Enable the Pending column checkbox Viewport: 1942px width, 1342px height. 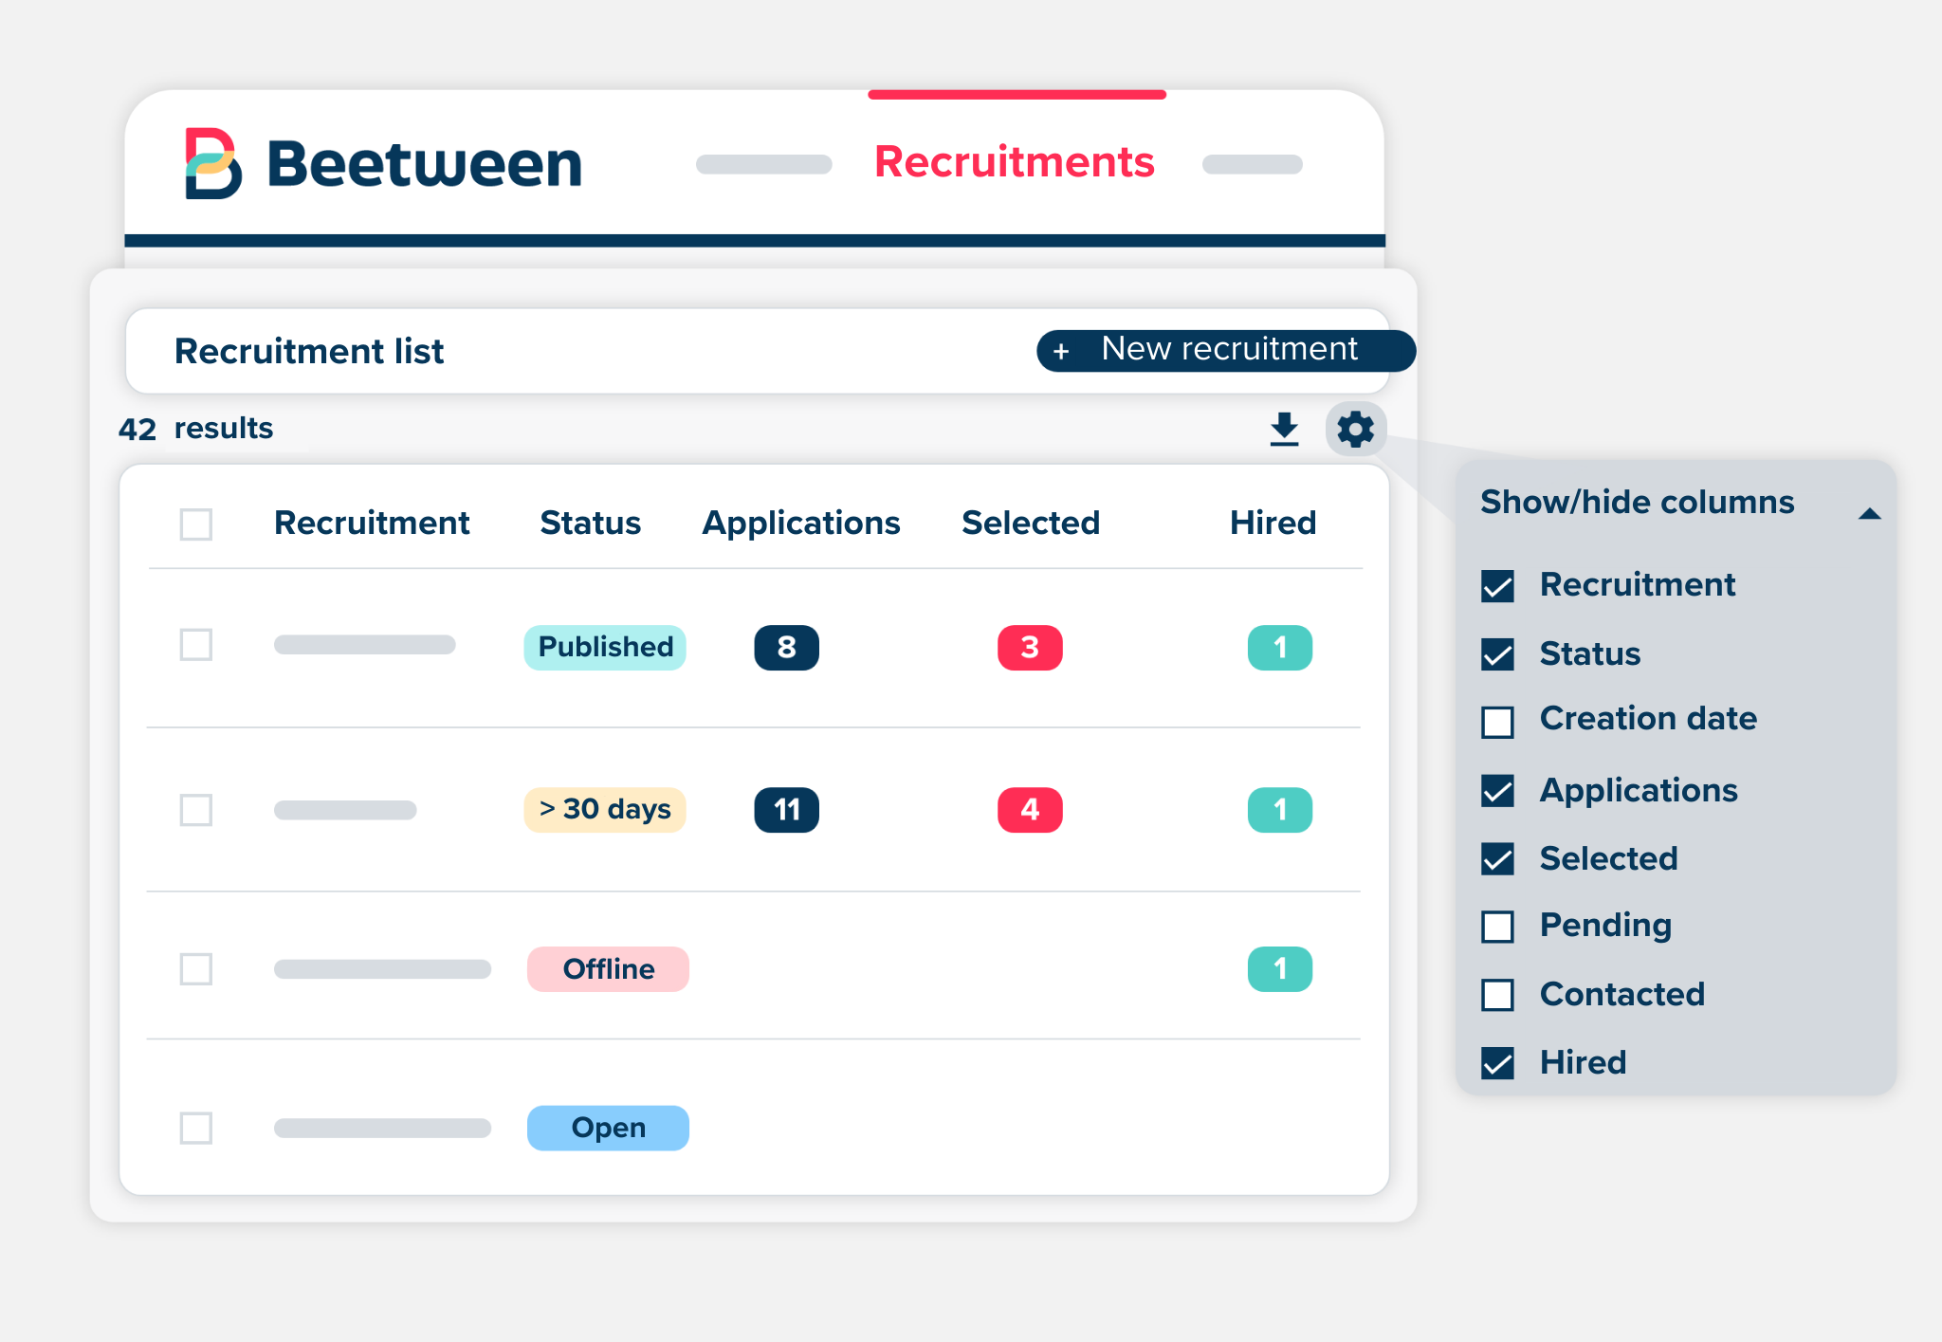[x=1498, y=927]
